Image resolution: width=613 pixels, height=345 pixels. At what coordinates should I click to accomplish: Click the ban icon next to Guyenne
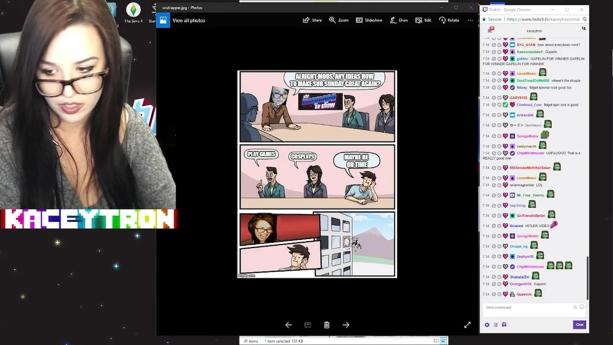[x=494, y=294]
